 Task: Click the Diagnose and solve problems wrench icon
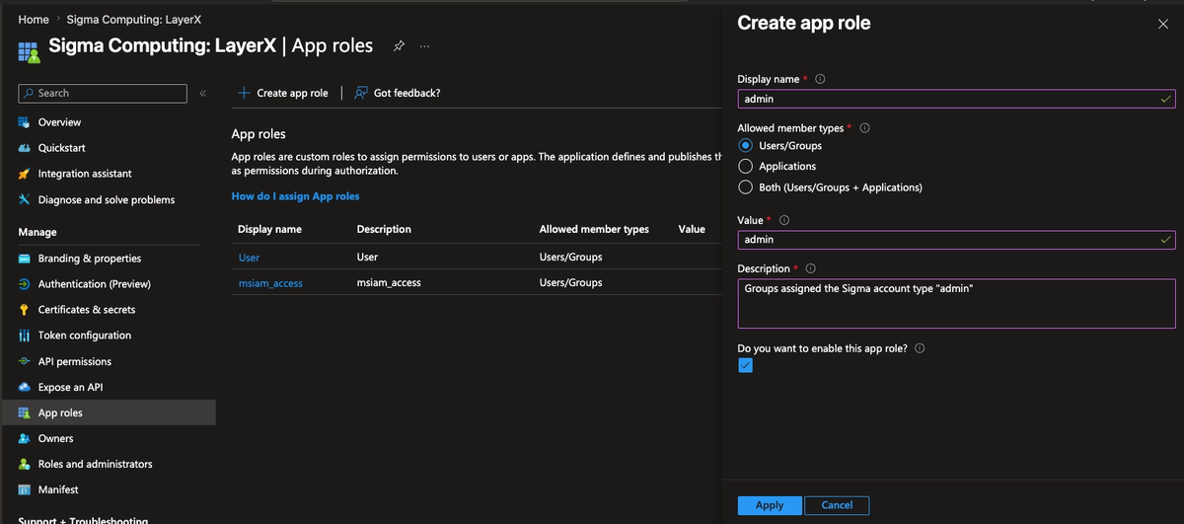(x=25, y=199)
